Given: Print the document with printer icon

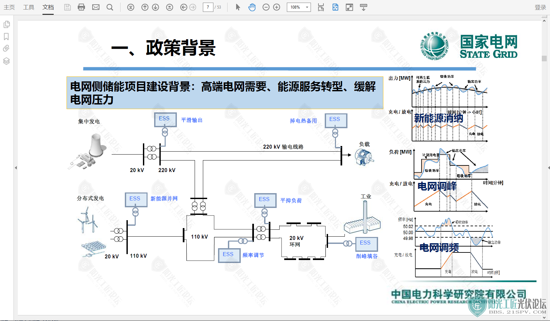Looking at the screenshot, I should point(81,7).
